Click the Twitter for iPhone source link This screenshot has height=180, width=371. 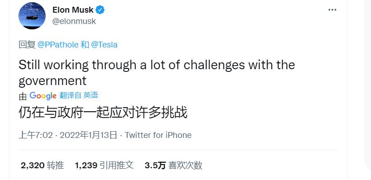[158, 135]
